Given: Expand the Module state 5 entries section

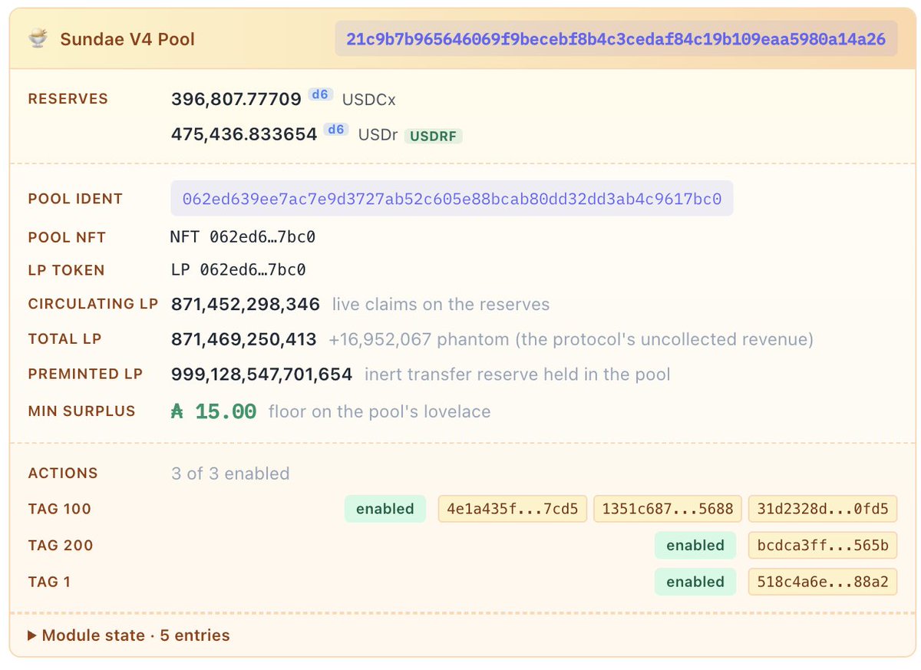Looking at the screenshot, I should pyautogui.click(x=128, y=635).
